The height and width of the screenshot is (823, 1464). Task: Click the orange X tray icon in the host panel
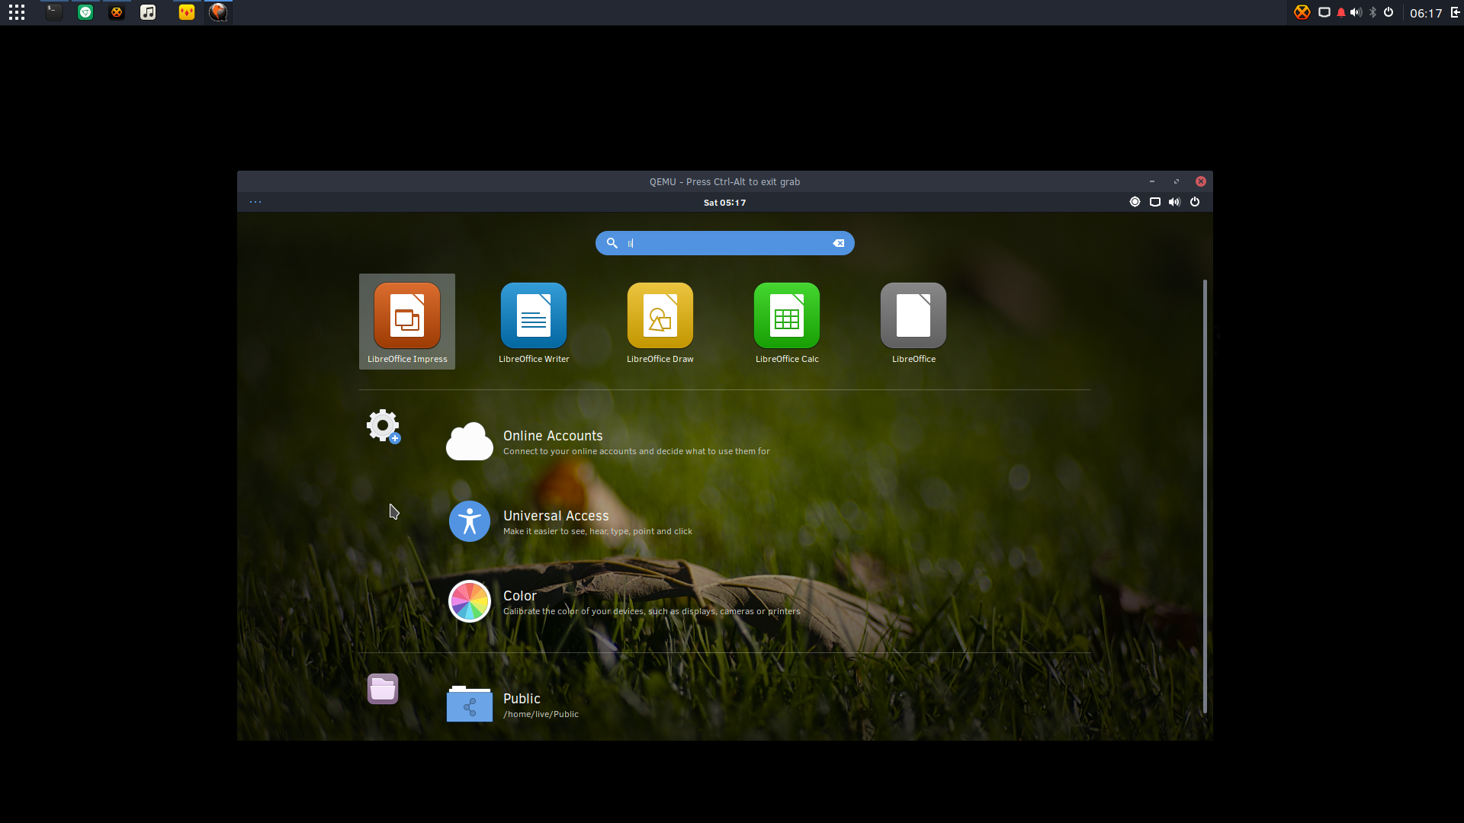(x=1302, y=12)
